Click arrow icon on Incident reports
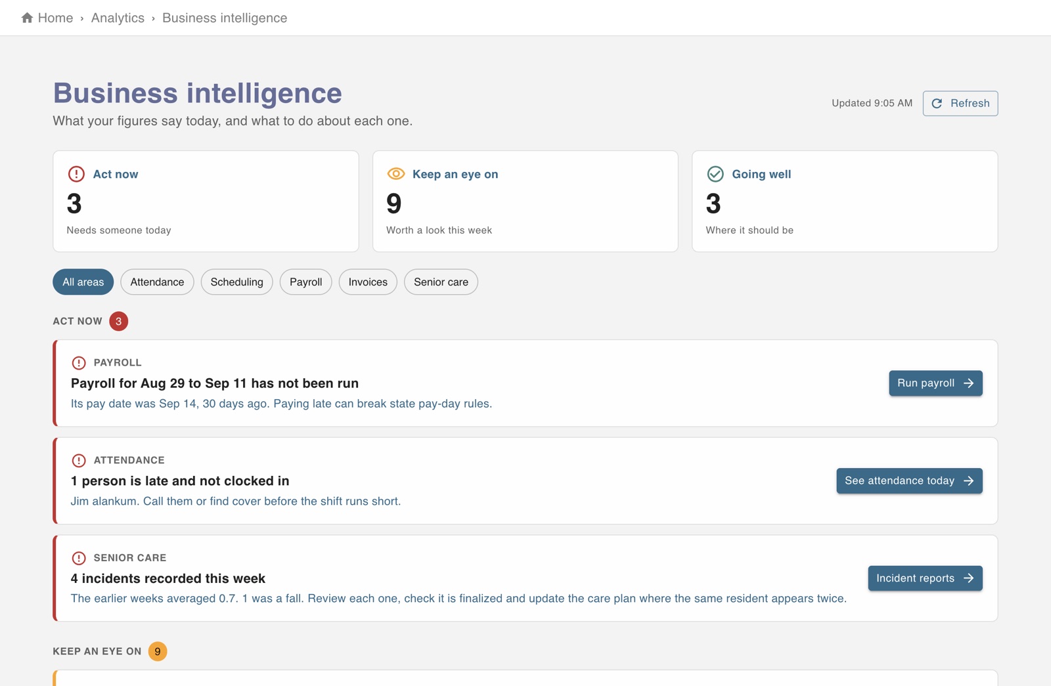This screenshot has height=686, width=1051. [x=969, y=578]
